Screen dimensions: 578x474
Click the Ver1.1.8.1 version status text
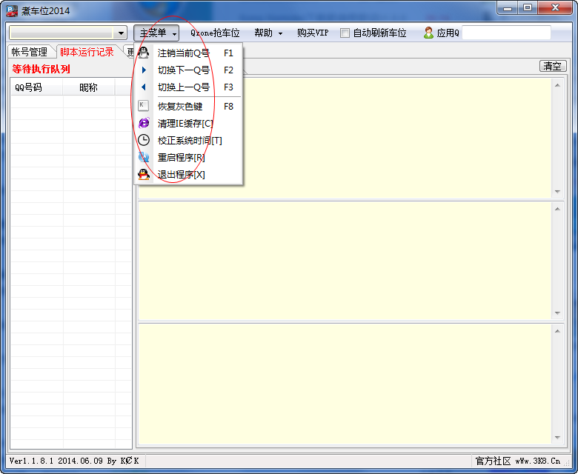[73, 461]
